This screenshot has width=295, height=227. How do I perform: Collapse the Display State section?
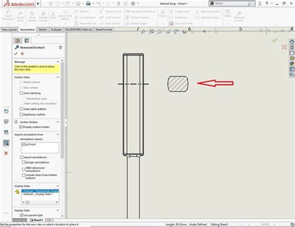coord(58,186)
